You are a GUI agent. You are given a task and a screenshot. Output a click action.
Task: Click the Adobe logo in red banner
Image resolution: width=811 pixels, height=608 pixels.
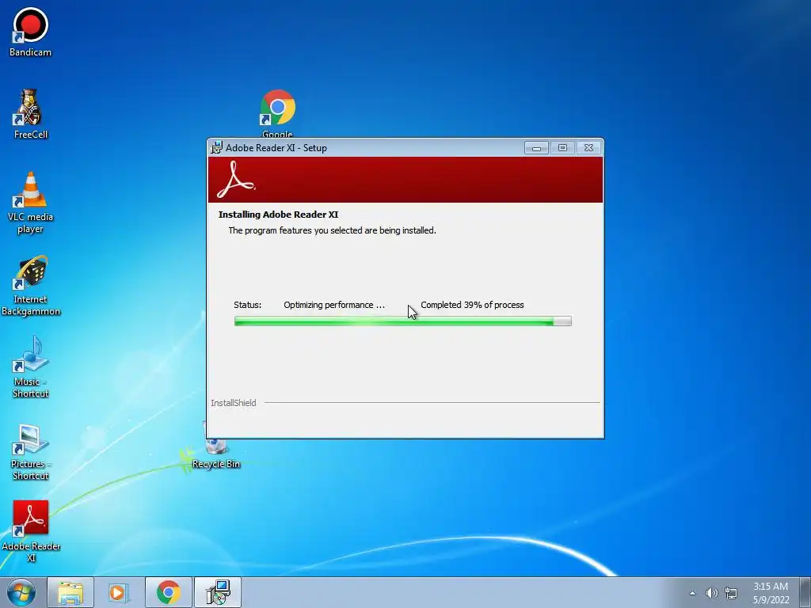tap(236, 180)
